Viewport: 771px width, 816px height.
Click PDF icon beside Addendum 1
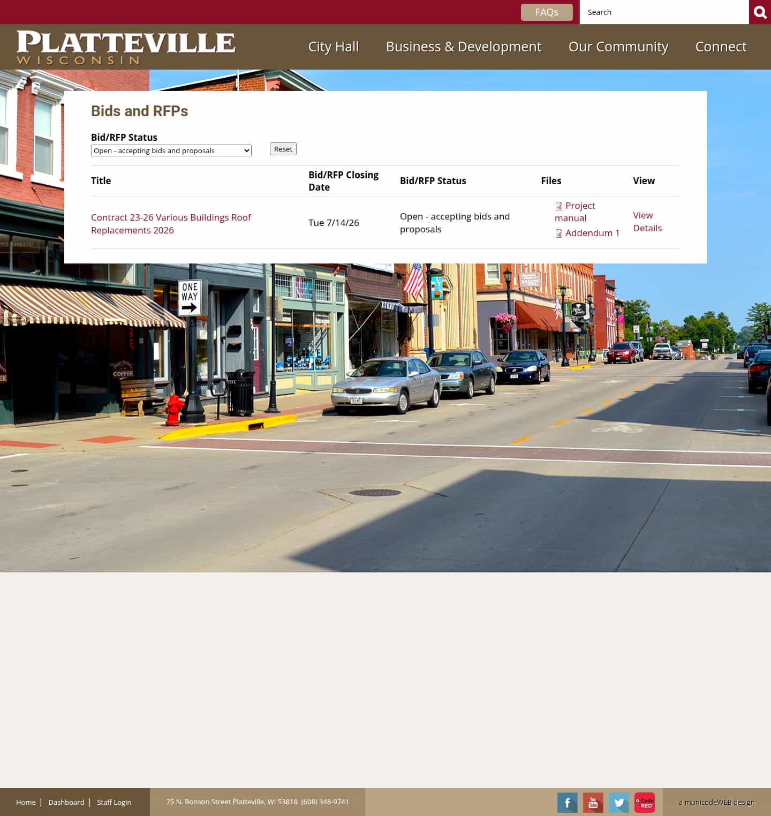tap(559, 233)
